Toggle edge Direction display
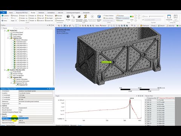 (120, 15)
